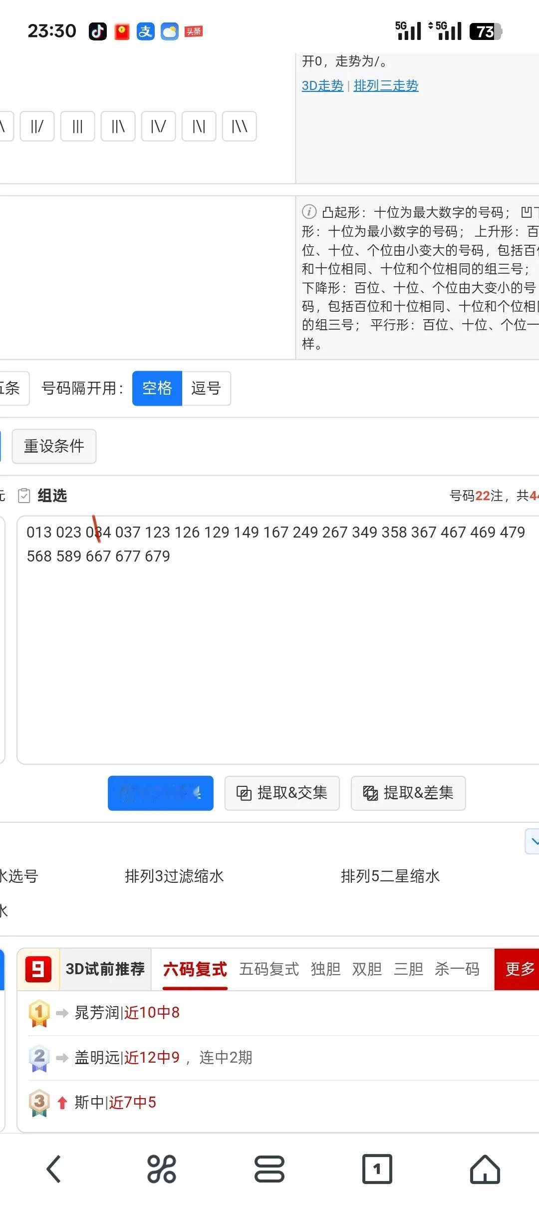The width and height of the screenshot is (539, 1205).
Task: Click the info icon beside 凸起形
Action: coord(309,212)
